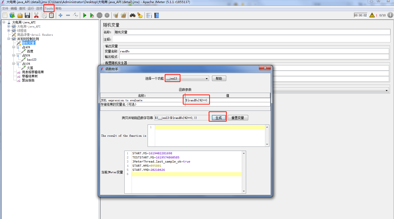Collapse the root 大电商-java_API test plan node
The width and height of the screenshot is (394, 219).
[x=4, y=22]
